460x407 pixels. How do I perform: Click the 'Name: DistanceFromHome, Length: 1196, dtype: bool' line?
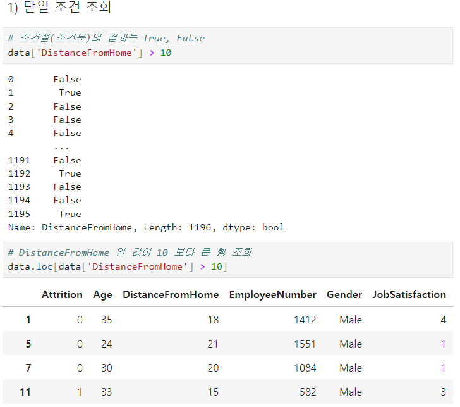pyautogui.click(x=146, y=227)
